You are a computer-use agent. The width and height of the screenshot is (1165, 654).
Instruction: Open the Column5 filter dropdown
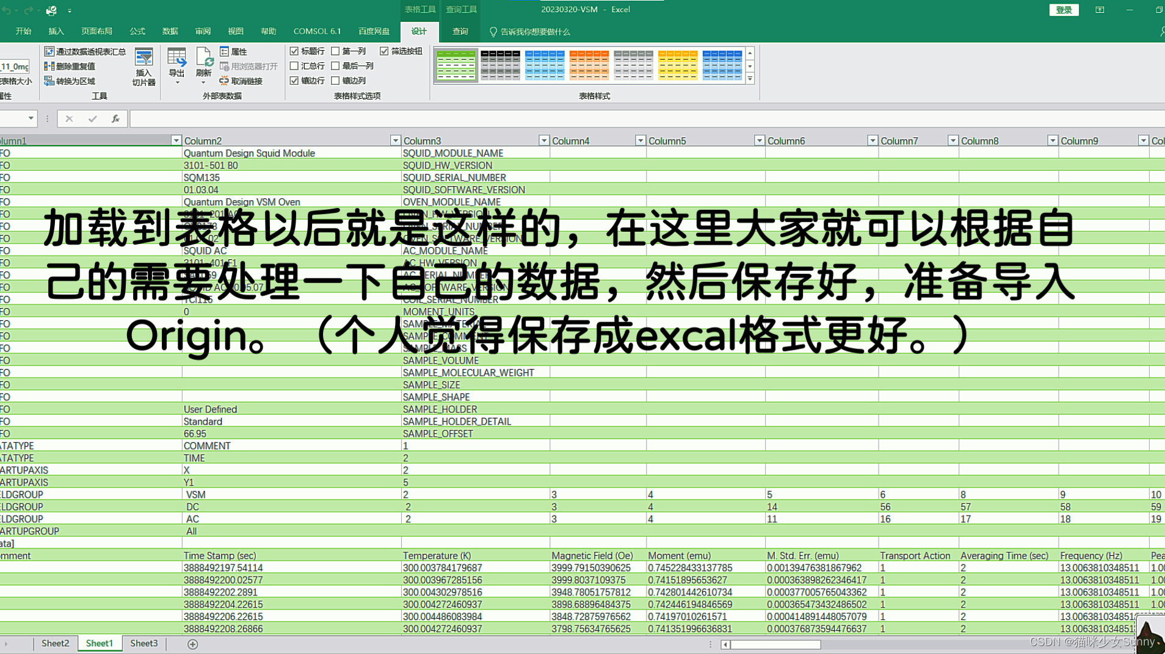point(759,140)
